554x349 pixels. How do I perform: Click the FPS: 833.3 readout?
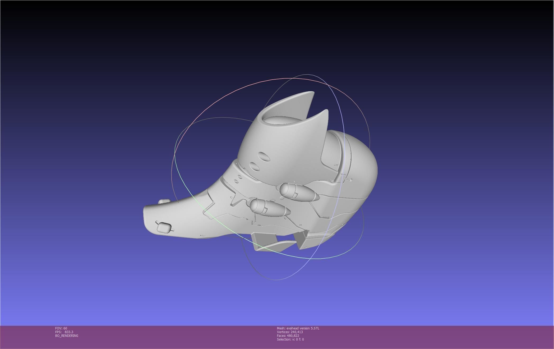point(64,332)
